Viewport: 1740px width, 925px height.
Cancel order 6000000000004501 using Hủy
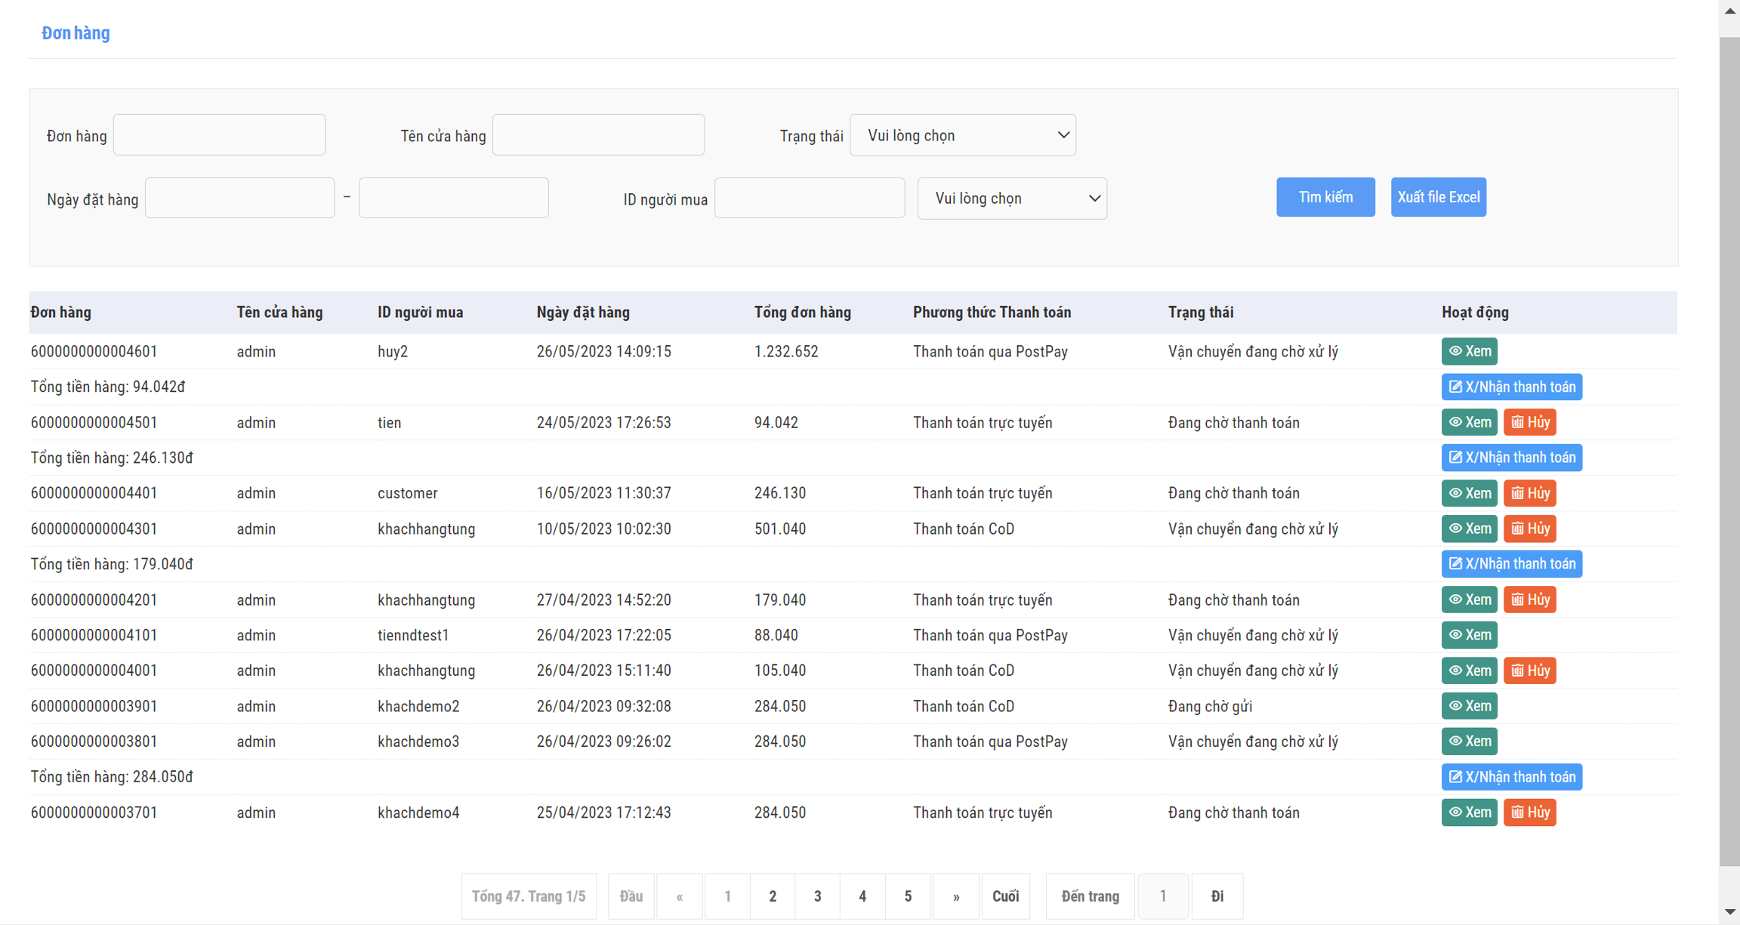click(x=1529, y=422)
